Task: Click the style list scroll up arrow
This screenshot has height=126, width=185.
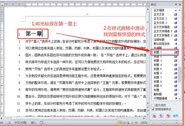Action: (x=180, y=10)
